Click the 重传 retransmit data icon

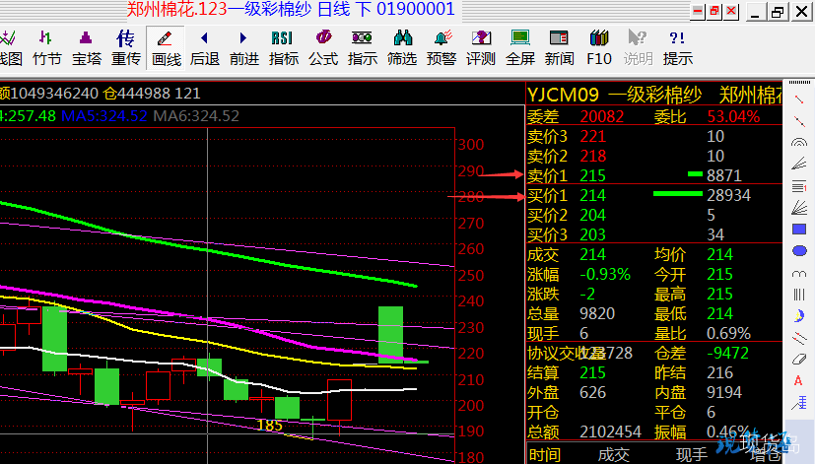point(125,46)
